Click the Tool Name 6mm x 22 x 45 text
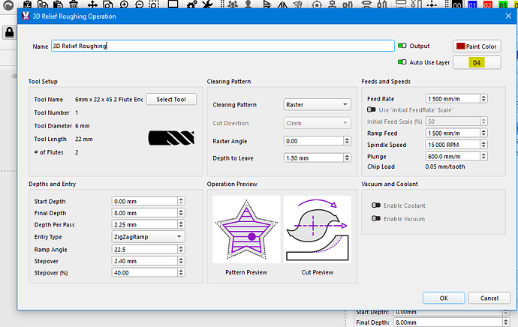 (x=109, y=99)
